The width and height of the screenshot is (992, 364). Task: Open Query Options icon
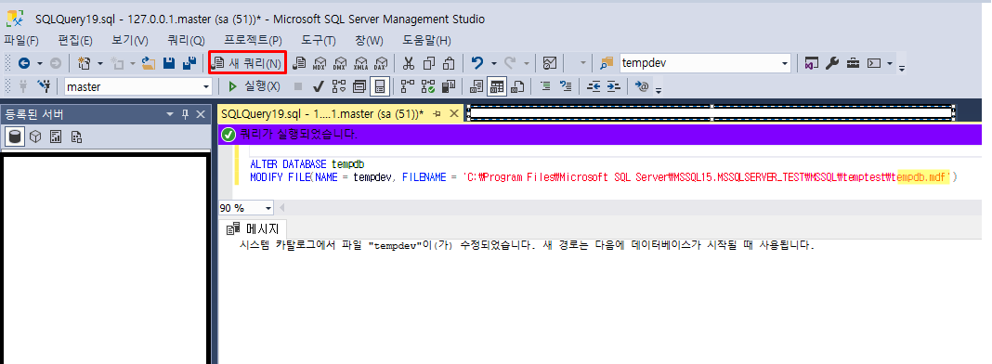pos(359,86)
